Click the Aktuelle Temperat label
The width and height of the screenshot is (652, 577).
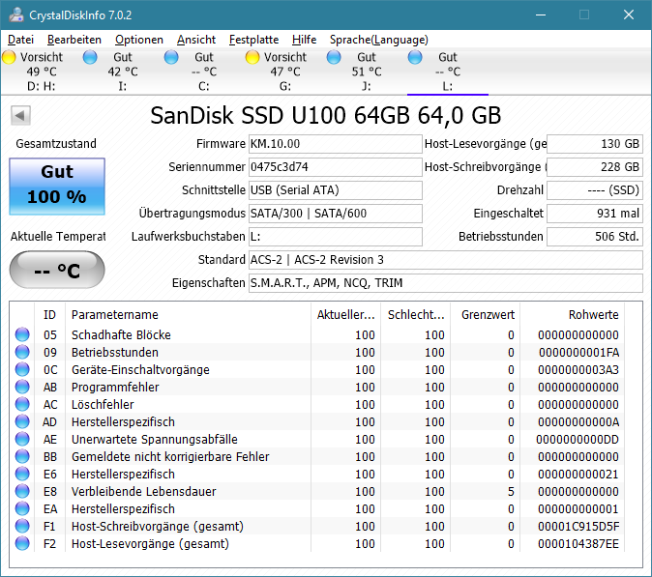(58, 237)
